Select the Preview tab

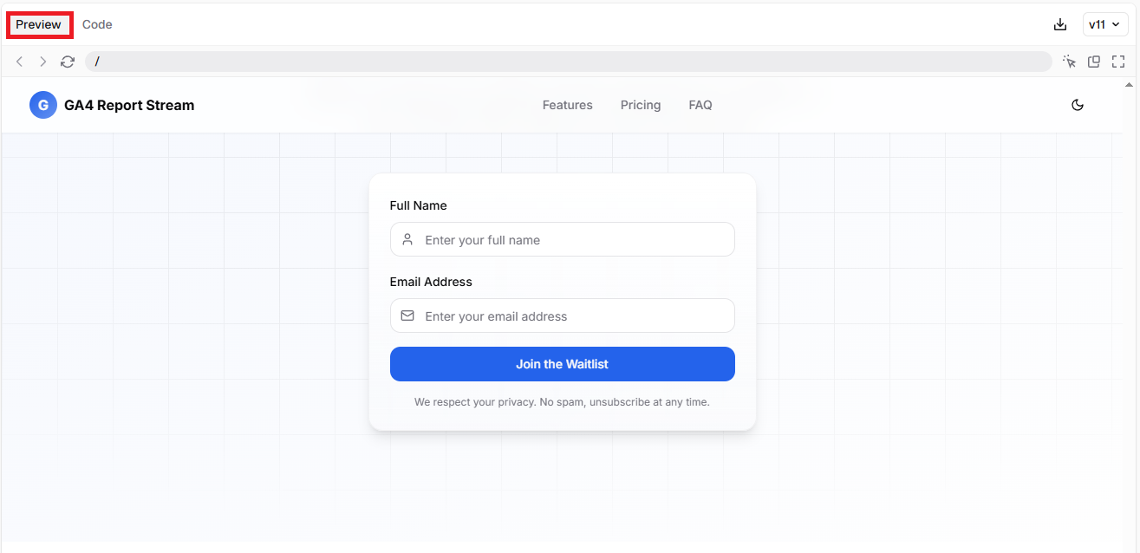[x=39, y=24]
